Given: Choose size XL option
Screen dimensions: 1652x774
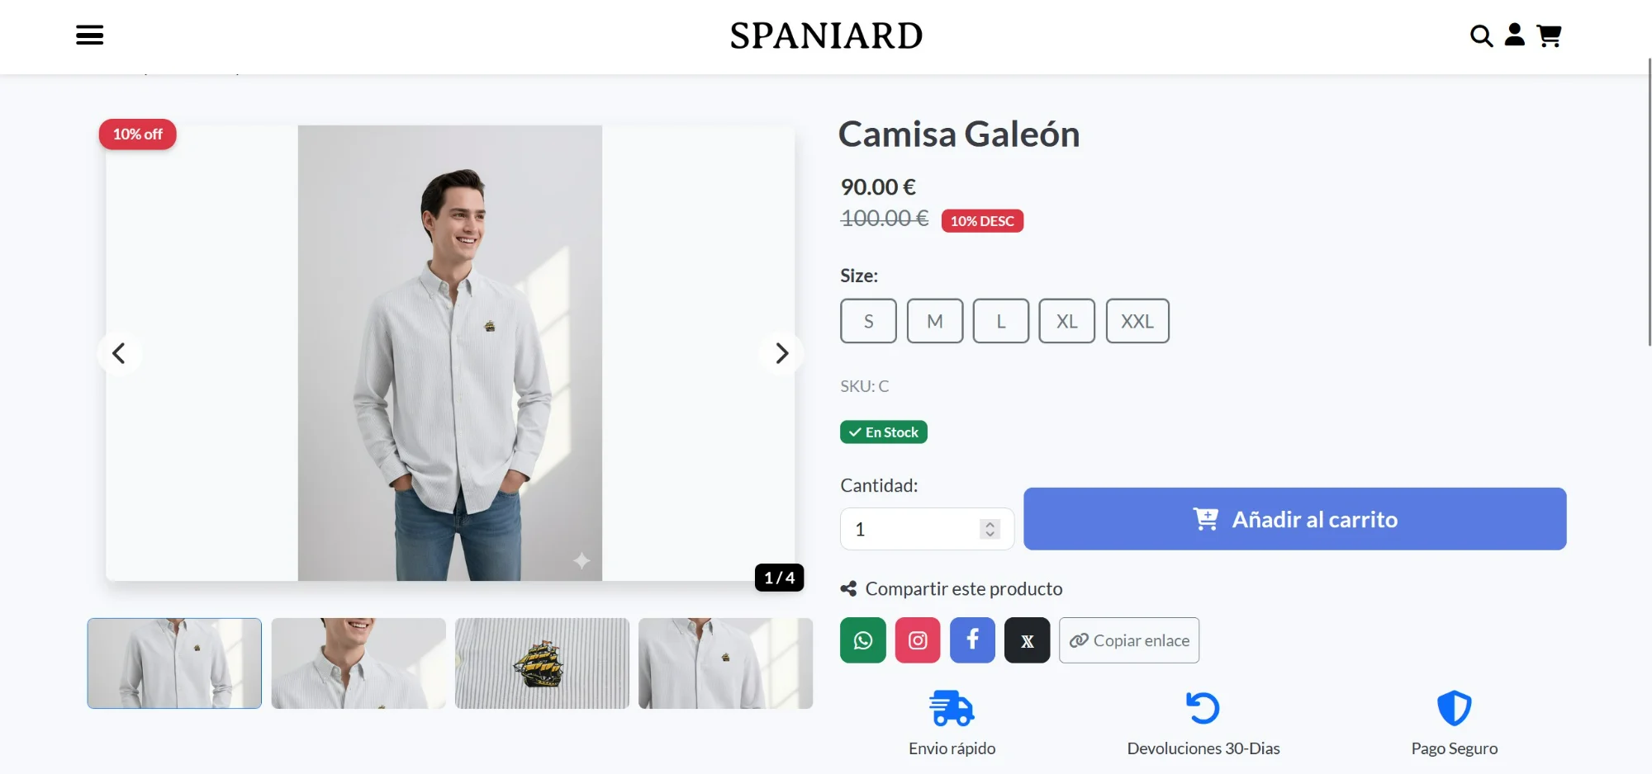Looking at the screenshot, I should (x=1067, y=321).
